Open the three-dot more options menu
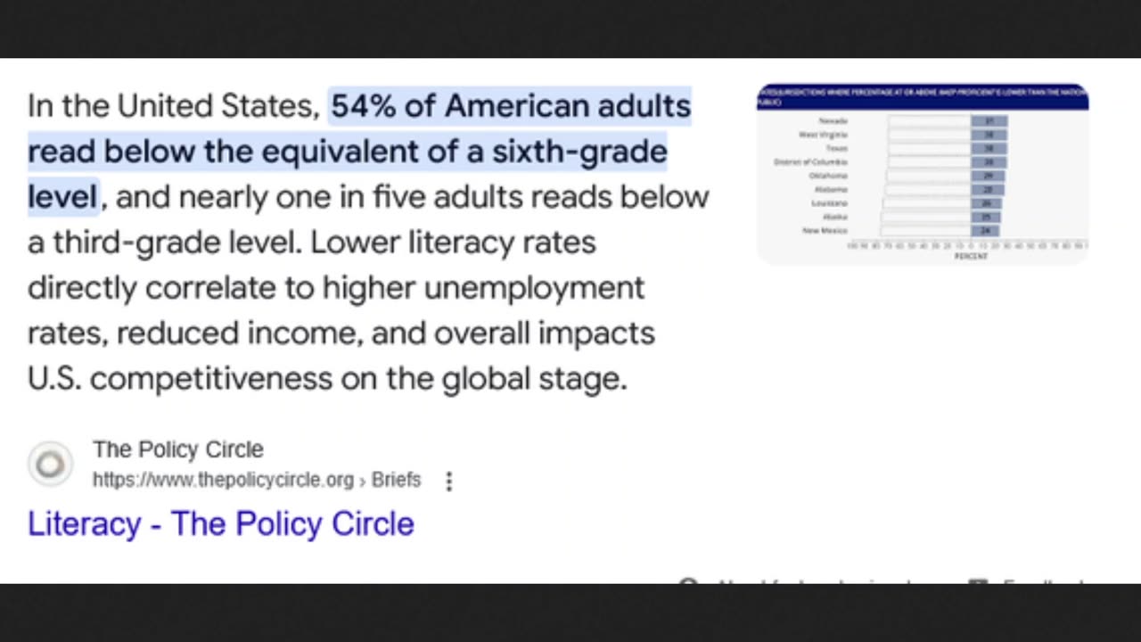Viewport: 1141px width, 642px height. [449, 481]
